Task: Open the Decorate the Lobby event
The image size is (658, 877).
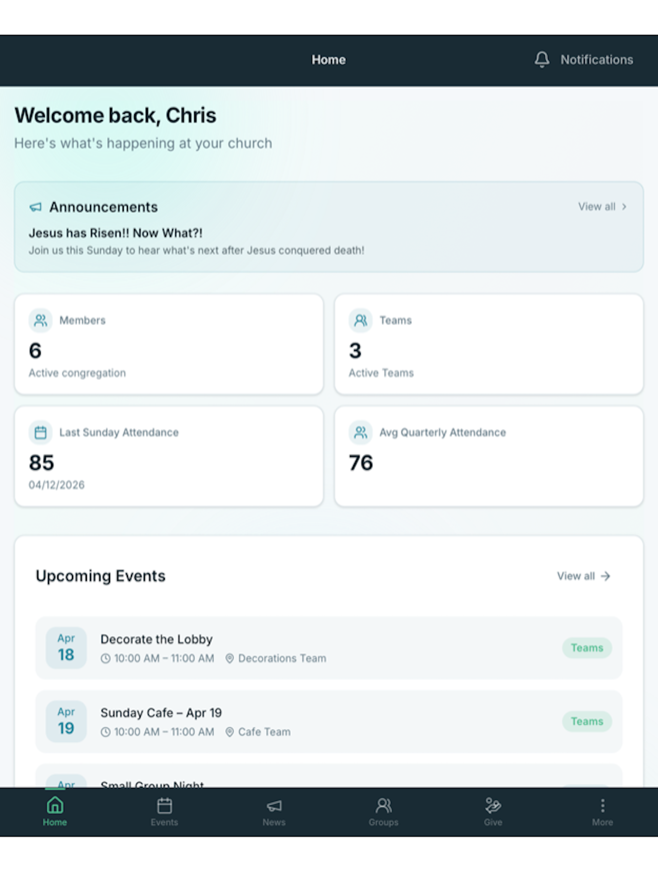Action: coord(329,648)
